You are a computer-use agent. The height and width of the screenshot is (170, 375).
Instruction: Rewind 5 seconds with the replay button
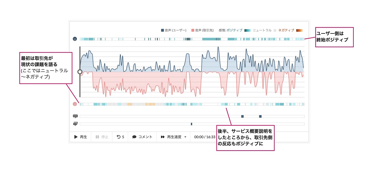click(x=120, y=137)
